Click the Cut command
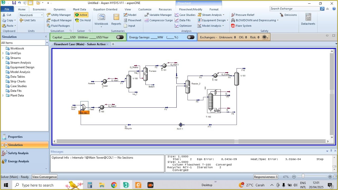Screen dimensions: 338x190 [7, 15]
